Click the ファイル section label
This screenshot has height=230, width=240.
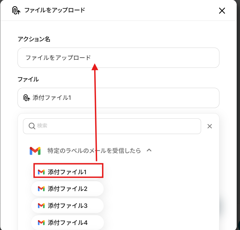tap(28, 79)
